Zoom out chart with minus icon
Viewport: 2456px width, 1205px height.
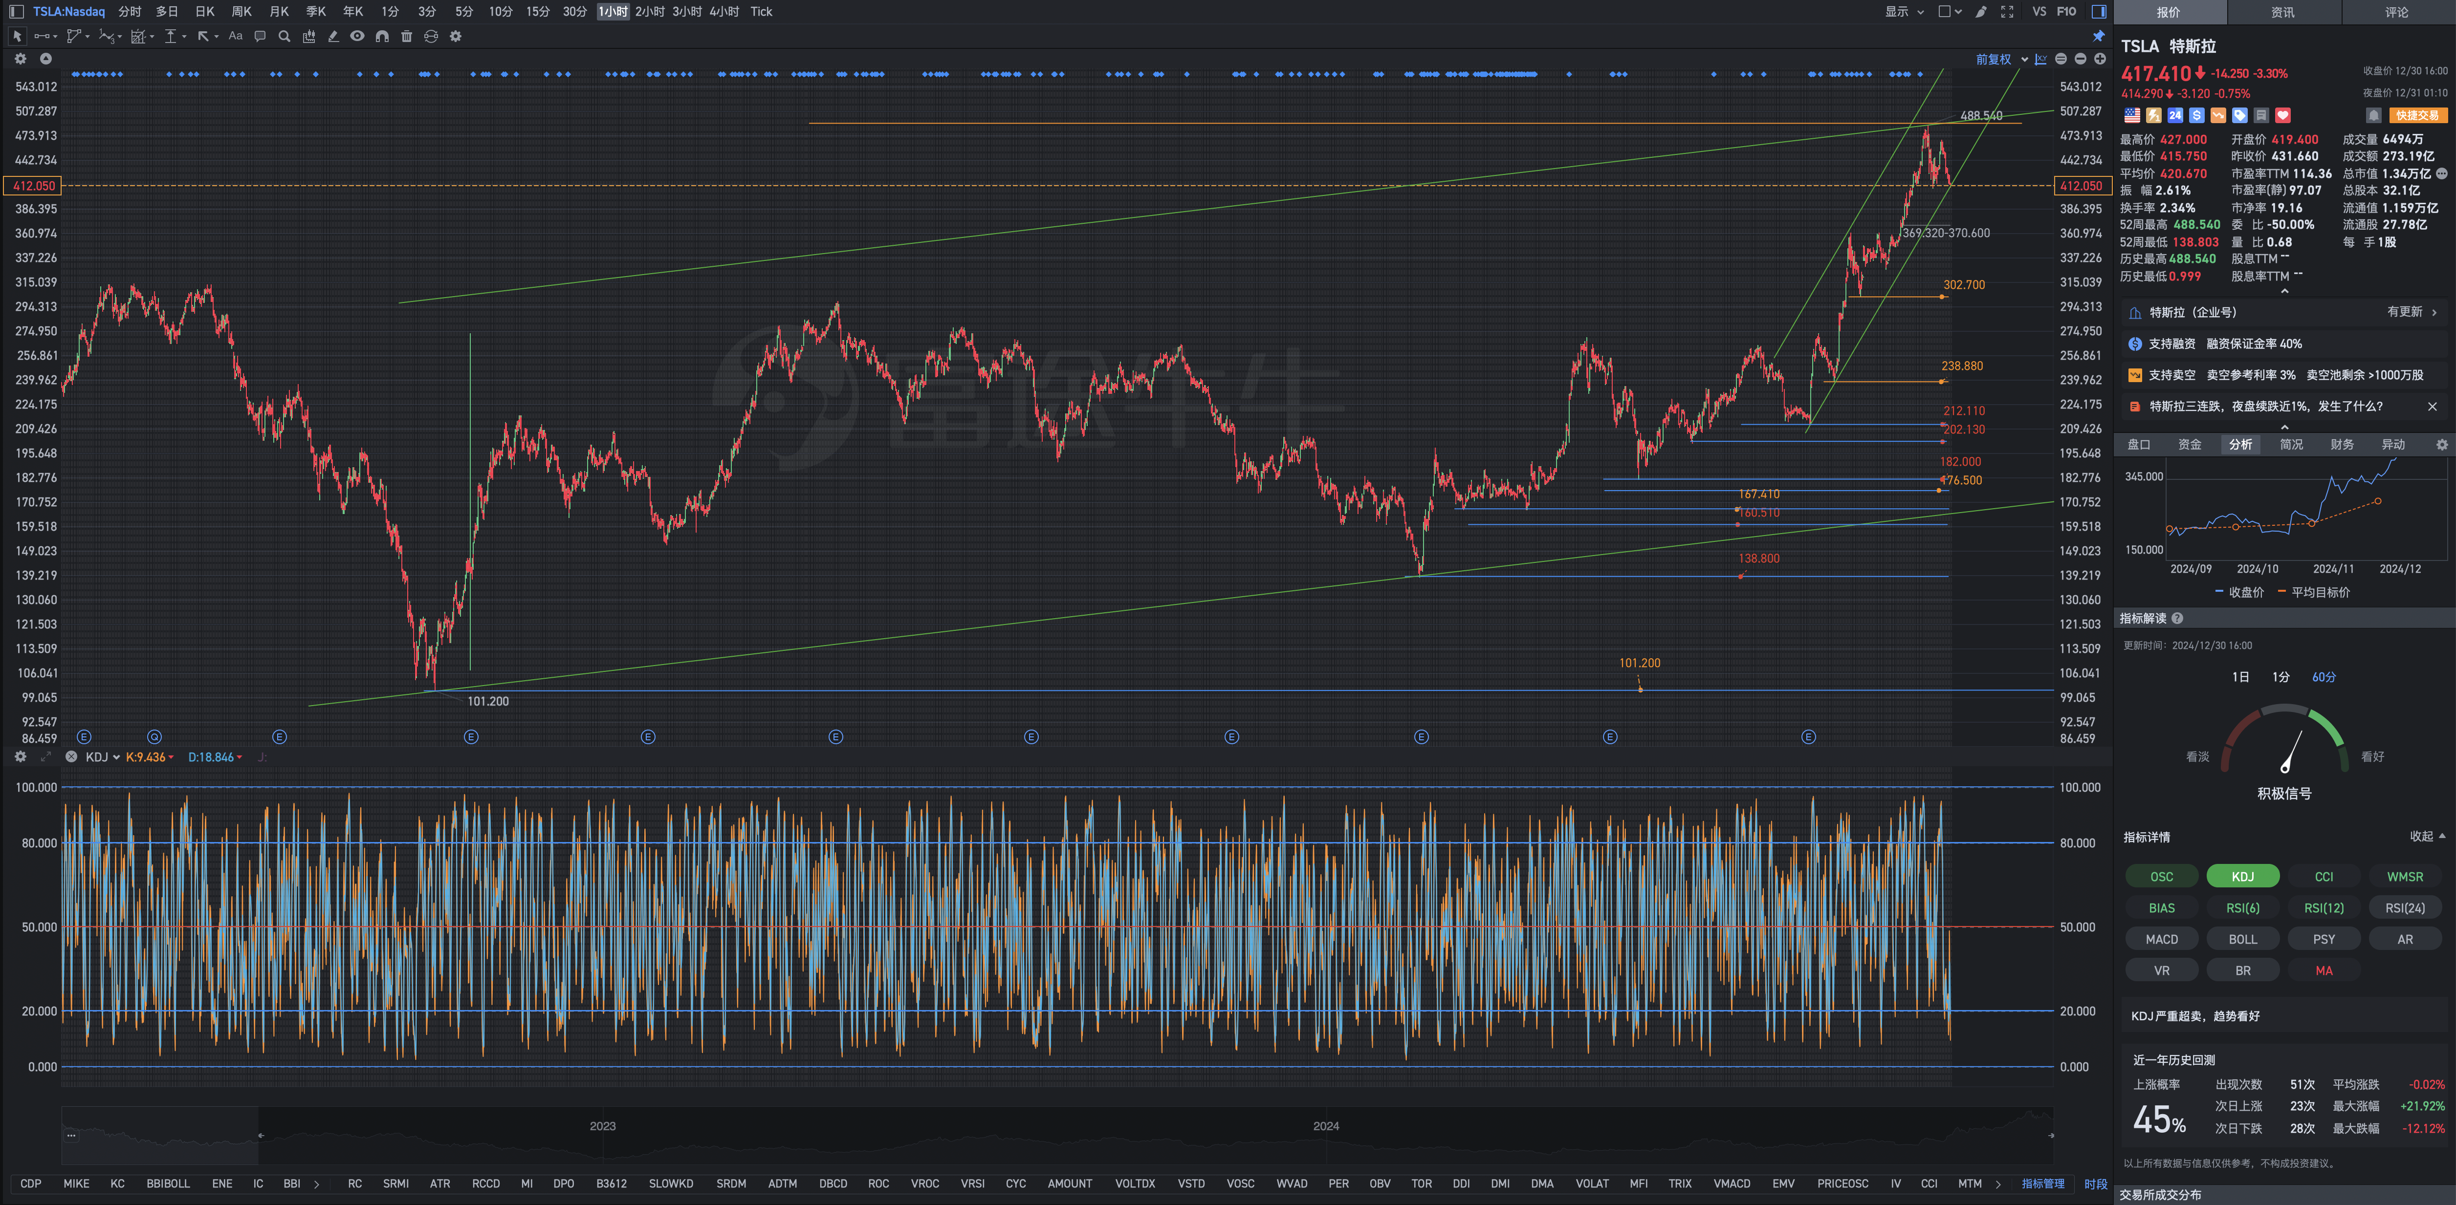click(2081, 59)
